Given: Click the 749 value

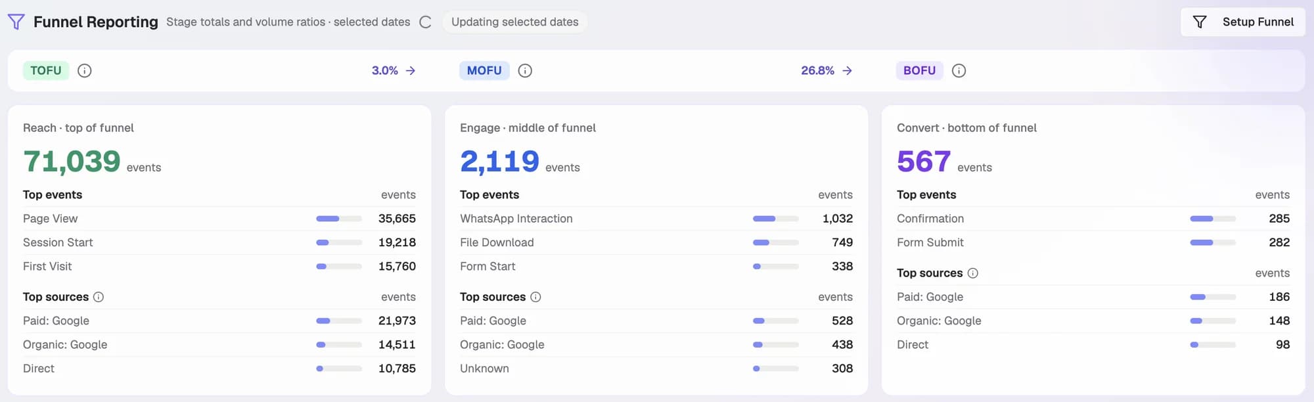Looking at the screenshot, I should tap(842, 242).
